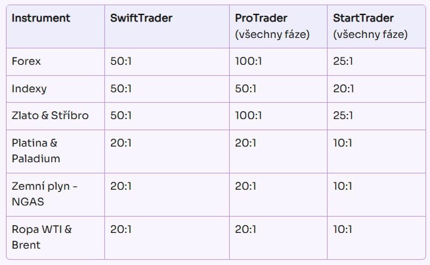430x265 pixels.
Task: Click the ProTrader column header
Action: tap(261, 18)
